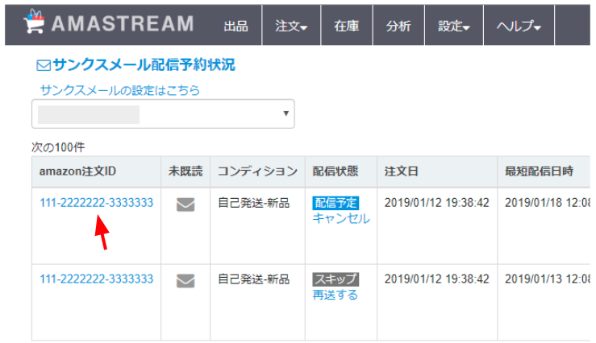Open the order ID link in the スキップ row
The image size is (596, 343).
[x=97, y=279]
